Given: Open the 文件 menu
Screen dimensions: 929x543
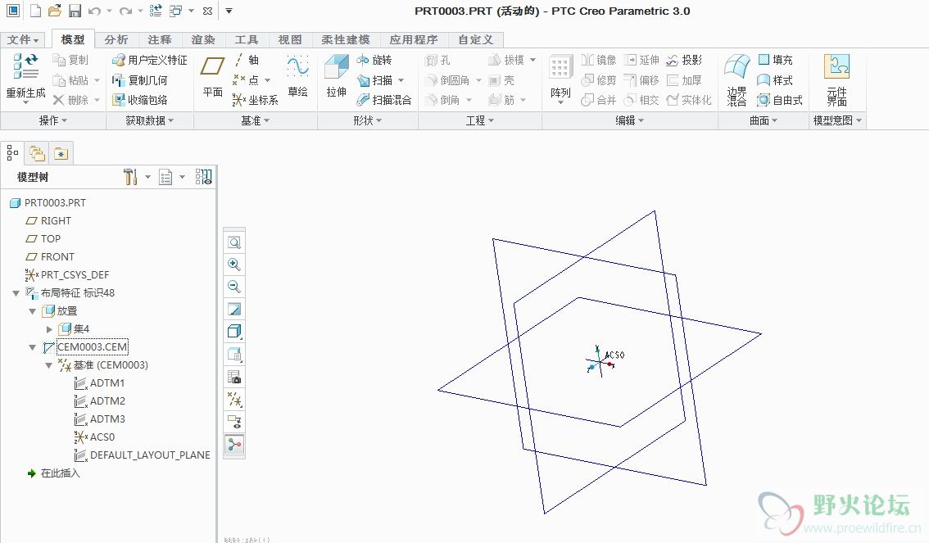Looking at the screenshot, I should 23,39.
